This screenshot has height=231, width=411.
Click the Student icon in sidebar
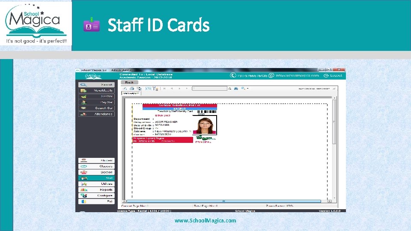click(x=83, y=160)
